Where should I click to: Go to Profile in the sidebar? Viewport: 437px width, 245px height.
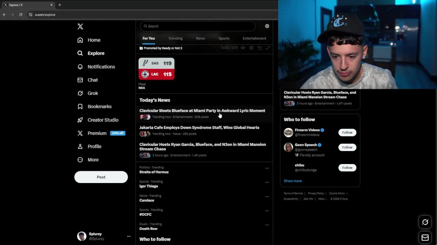click(x=89, y=146)
